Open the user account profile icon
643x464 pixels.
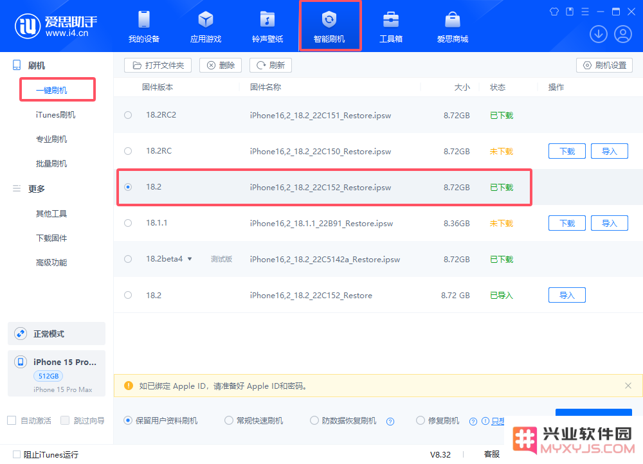[x=623, y=34]
